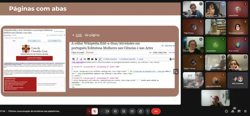
Task: Open audio settings arrow next to microphone
Action: [x=89, y=111]
